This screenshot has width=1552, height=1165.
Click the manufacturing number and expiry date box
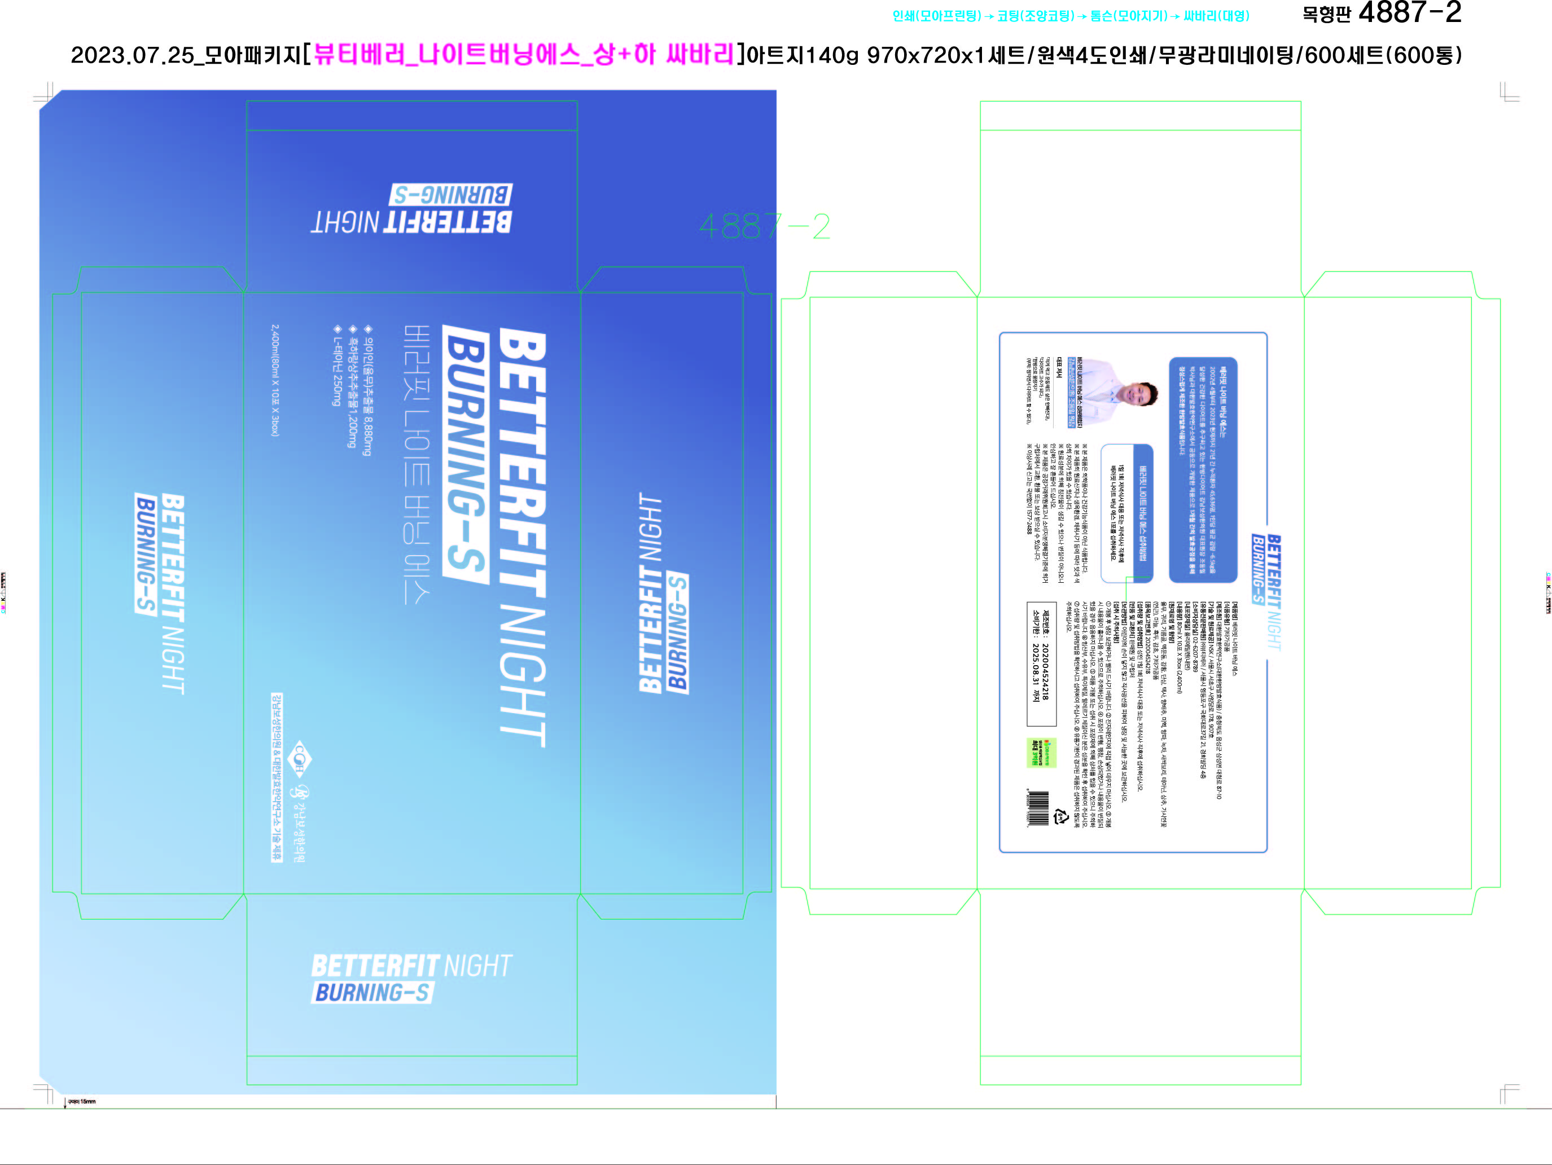pos(1041,663)
